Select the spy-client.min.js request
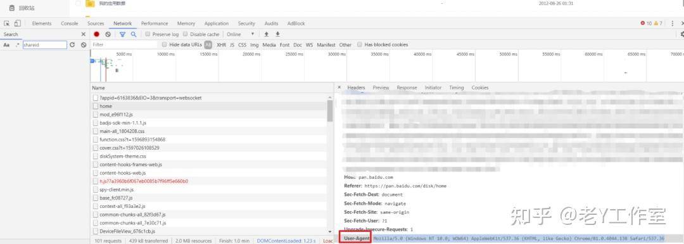Image resolution: width=684 pixels, height=244 pixels. 208,190
